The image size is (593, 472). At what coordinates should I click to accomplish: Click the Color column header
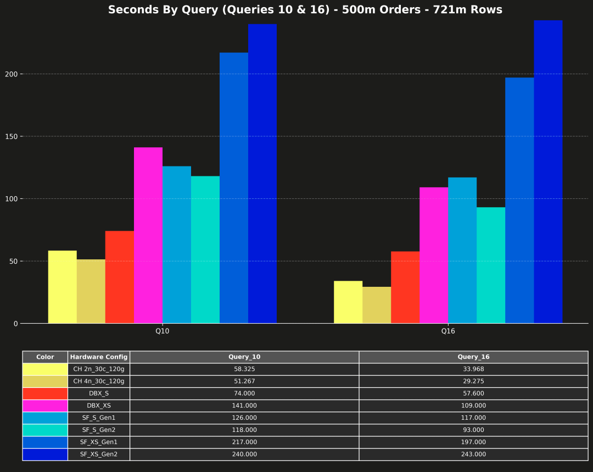click(x=45, y=357)
